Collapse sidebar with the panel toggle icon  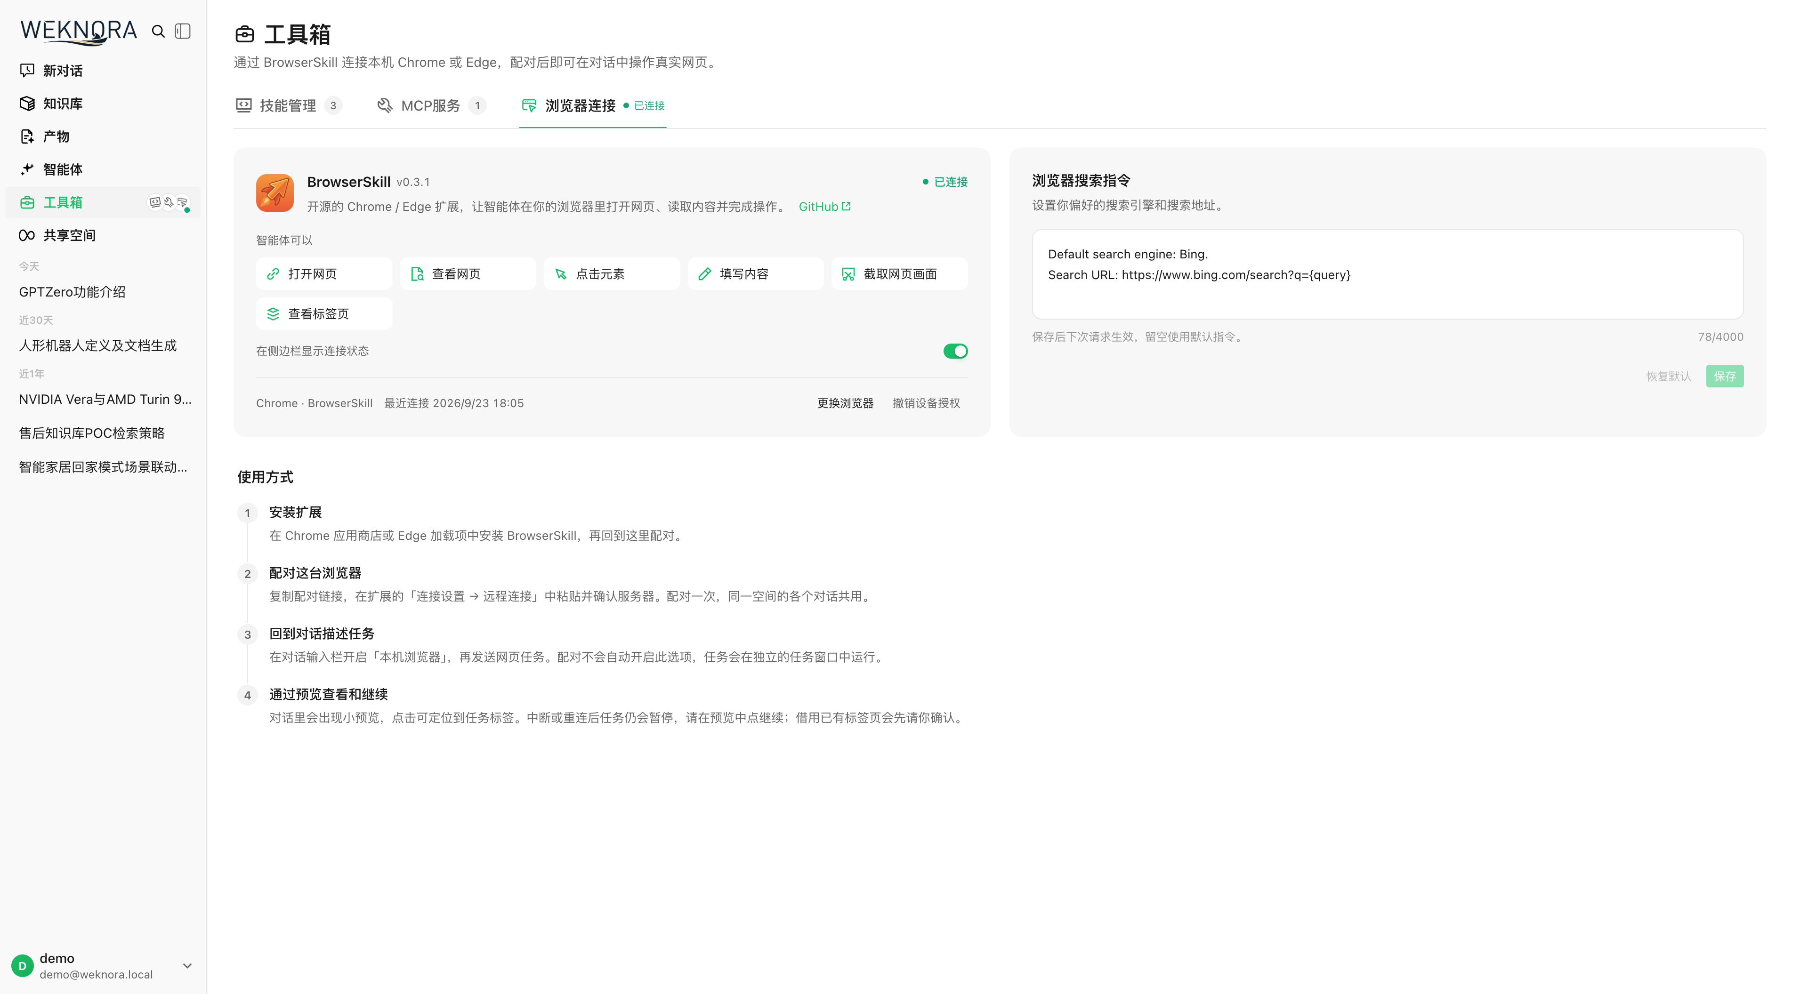(183, 31)
